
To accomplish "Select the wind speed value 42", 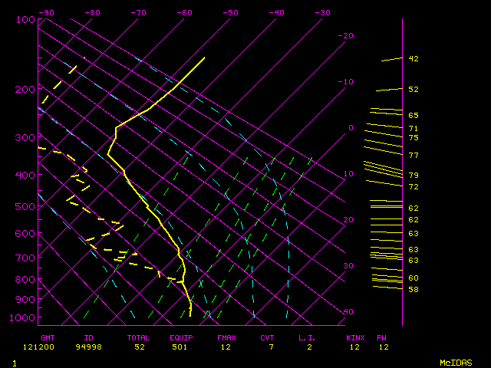I will [413, 59].
